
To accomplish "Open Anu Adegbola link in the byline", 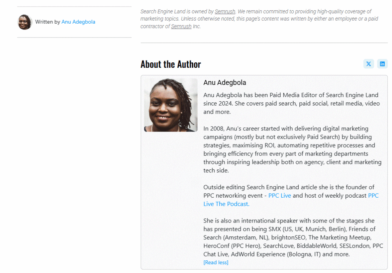I will pyautogui.click(x=78, y=22).
